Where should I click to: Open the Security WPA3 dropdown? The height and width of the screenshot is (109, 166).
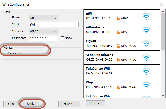point(43,31)
